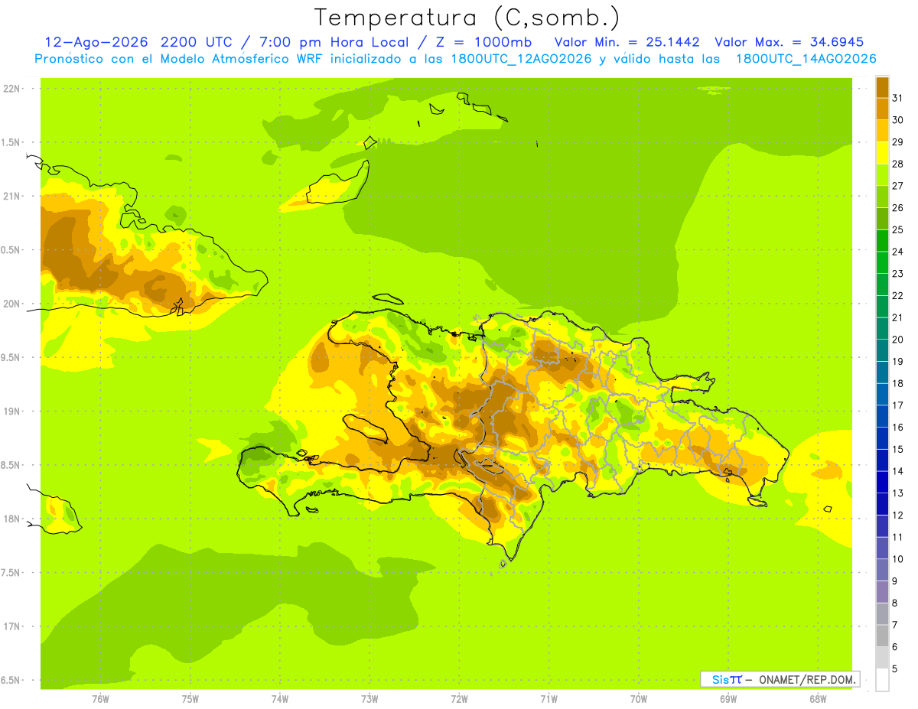Viewport: 918px width, 709px height.
Task: Click the 70W longitude axis label
Action: [639, 698]
